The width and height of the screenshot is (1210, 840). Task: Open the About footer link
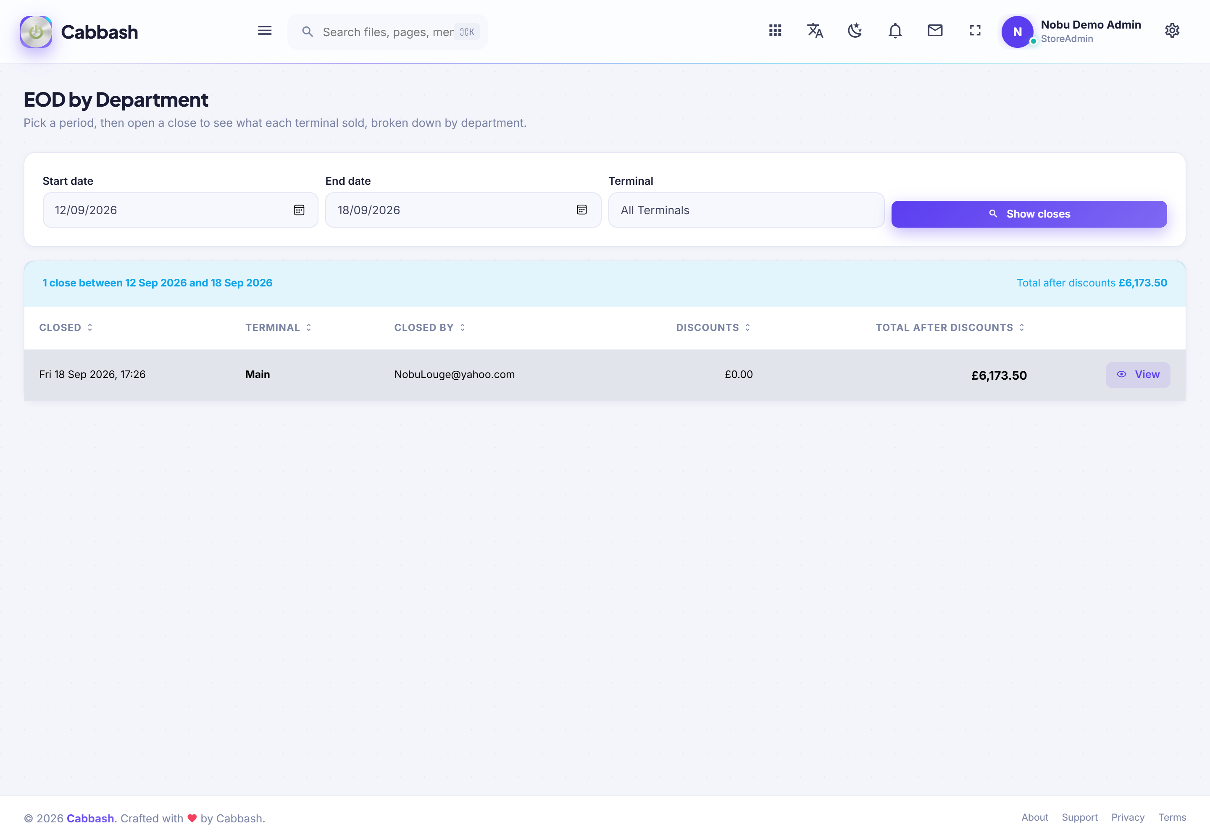coord(1035,817)
